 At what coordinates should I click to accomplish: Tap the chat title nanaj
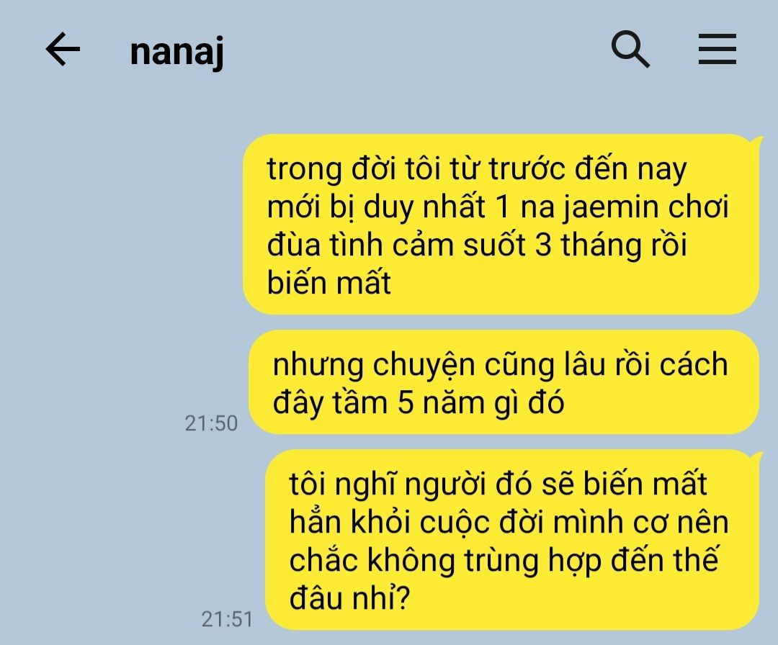pos(176,52)
